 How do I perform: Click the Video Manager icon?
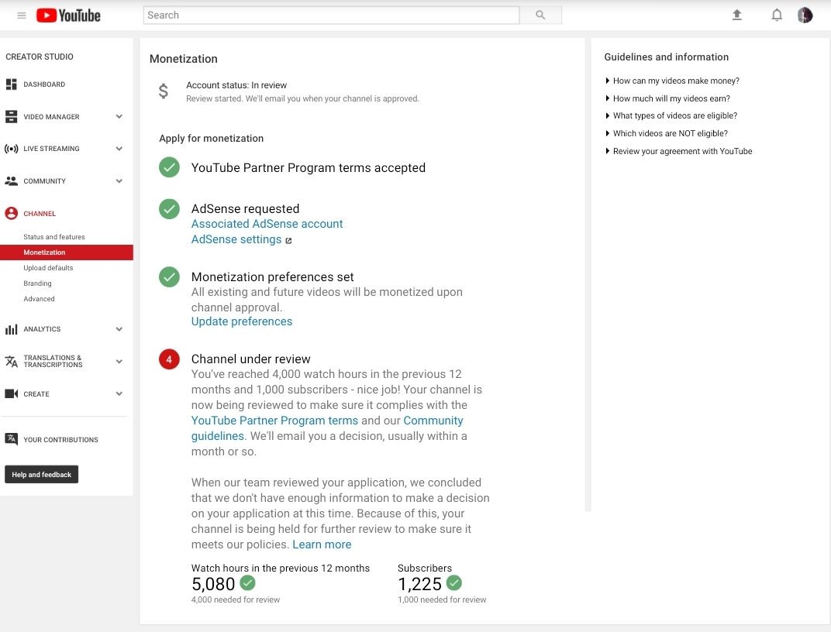pyautogui.click(x=11, y=116)
